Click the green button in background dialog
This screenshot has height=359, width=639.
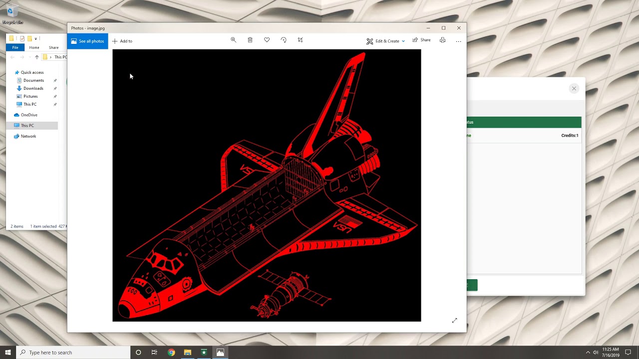point(472,285)
